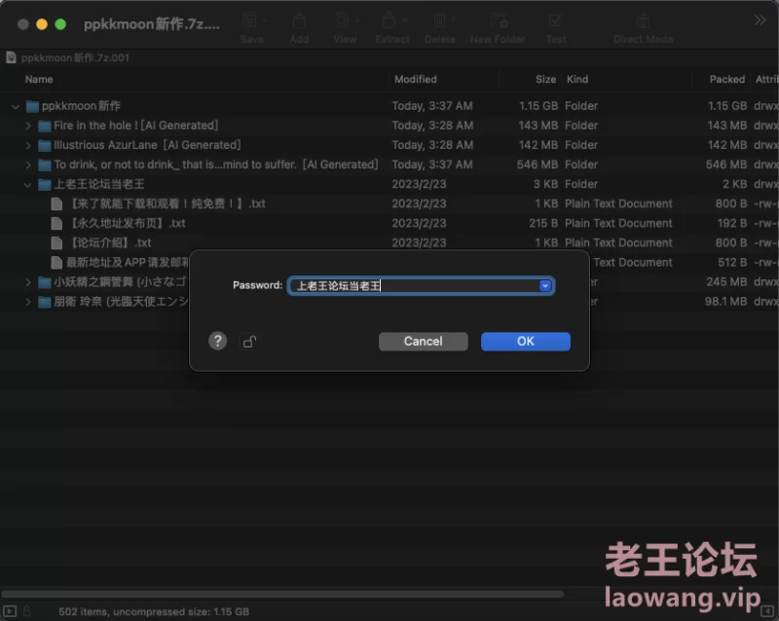The width and height of the screenshot is (779, 621).
Task: Click the OK button
Action: [x=525, y=342]
